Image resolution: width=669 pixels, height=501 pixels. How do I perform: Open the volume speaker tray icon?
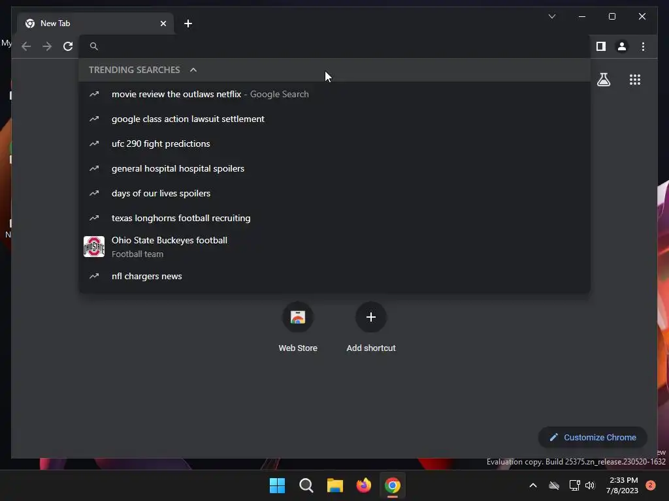[x=590, y=485]
